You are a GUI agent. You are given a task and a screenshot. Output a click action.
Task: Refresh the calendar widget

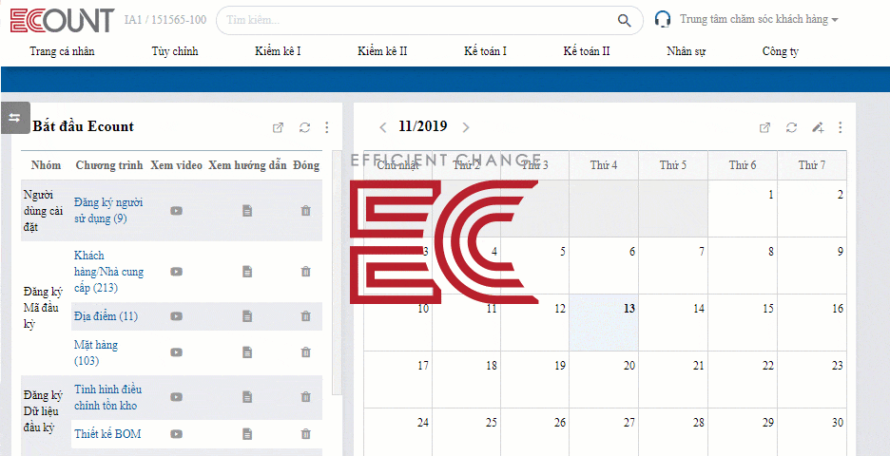coord(791,127)
